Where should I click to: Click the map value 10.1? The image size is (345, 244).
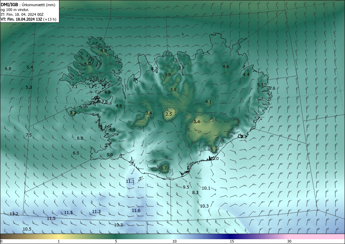pos(206,188)
